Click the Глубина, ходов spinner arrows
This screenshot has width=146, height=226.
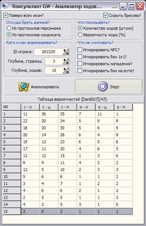[66, 71]
